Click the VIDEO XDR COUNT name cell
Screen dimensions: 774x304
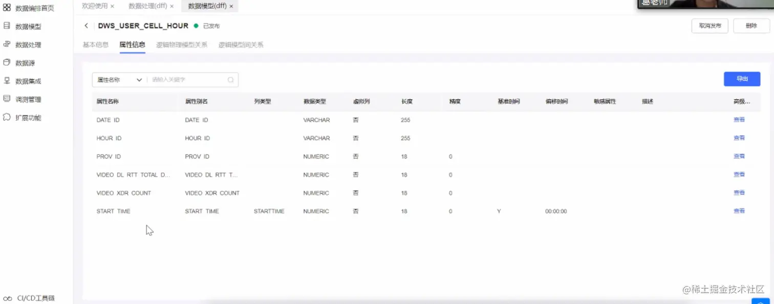(x=123, y=193)
